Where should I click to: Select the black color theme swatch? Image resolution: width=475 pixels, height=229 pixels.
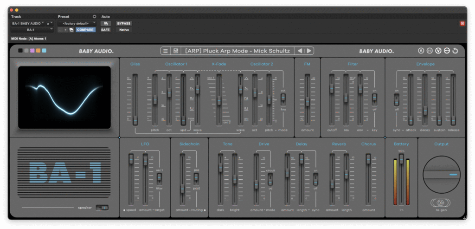(20, 51)
